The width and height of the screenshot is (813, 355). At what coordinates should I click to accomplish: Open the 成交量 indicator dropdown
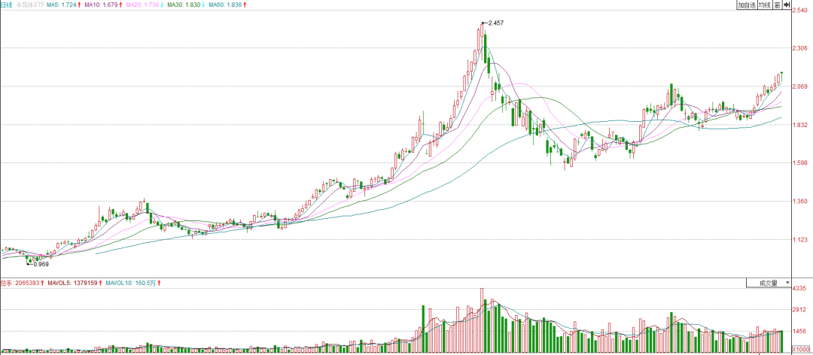point(769,283)
